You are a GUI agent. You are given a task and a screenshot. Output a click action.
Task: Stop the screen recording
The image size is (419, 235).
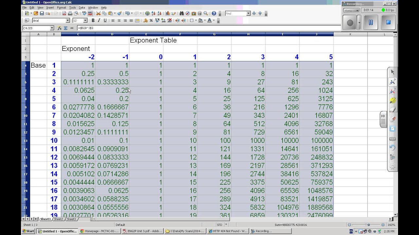click(388, 23)
